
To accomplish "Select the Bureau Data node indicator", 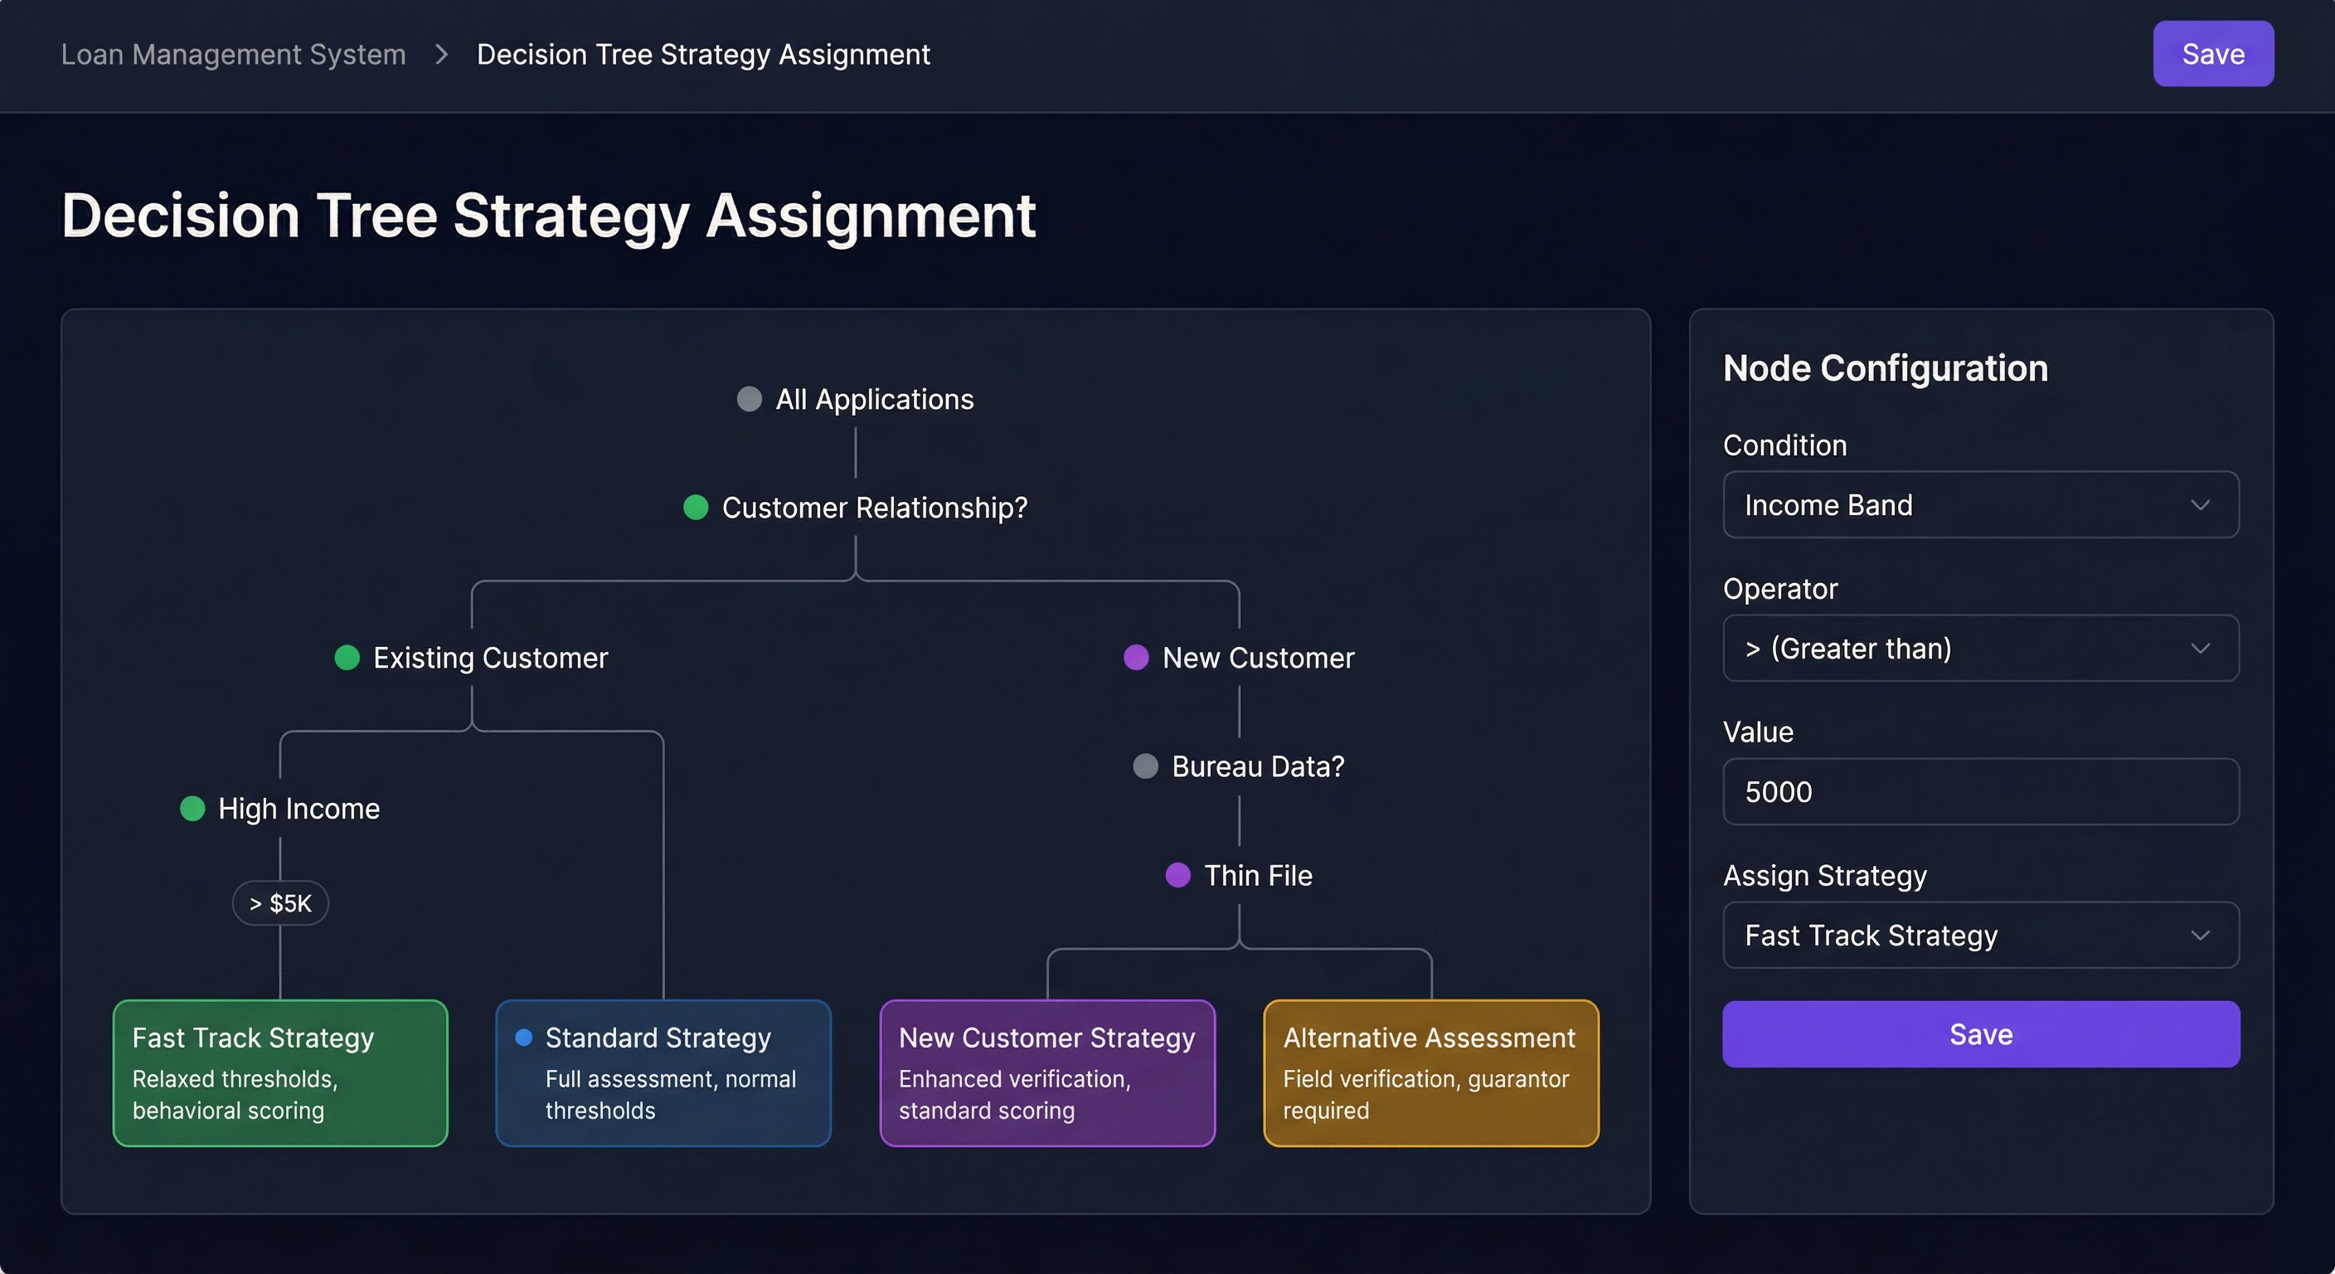I will pos(1146,766).
